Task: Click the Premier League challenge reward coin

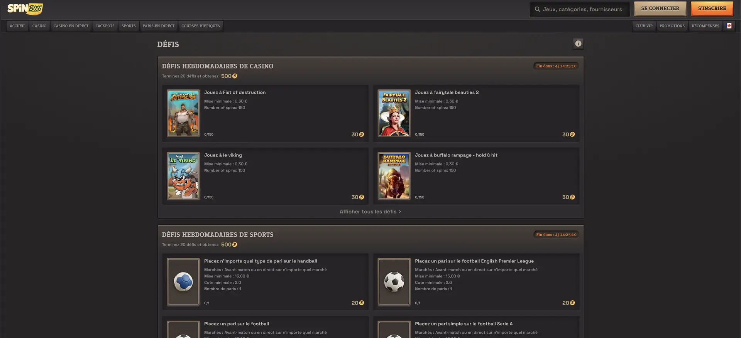Action: (572, 303)
